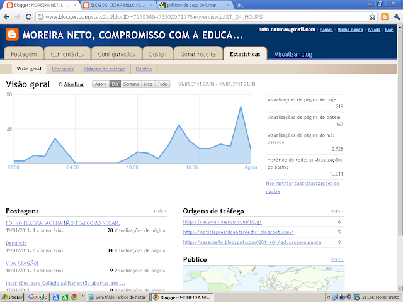Click the Visualizar blog link

(x=293, y=54)
